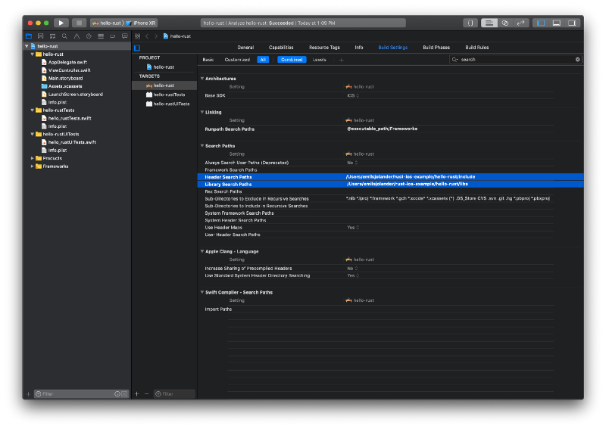Collapse the Linking section
606x429 pixels.
pyautogui.click(x=201, y=112)
